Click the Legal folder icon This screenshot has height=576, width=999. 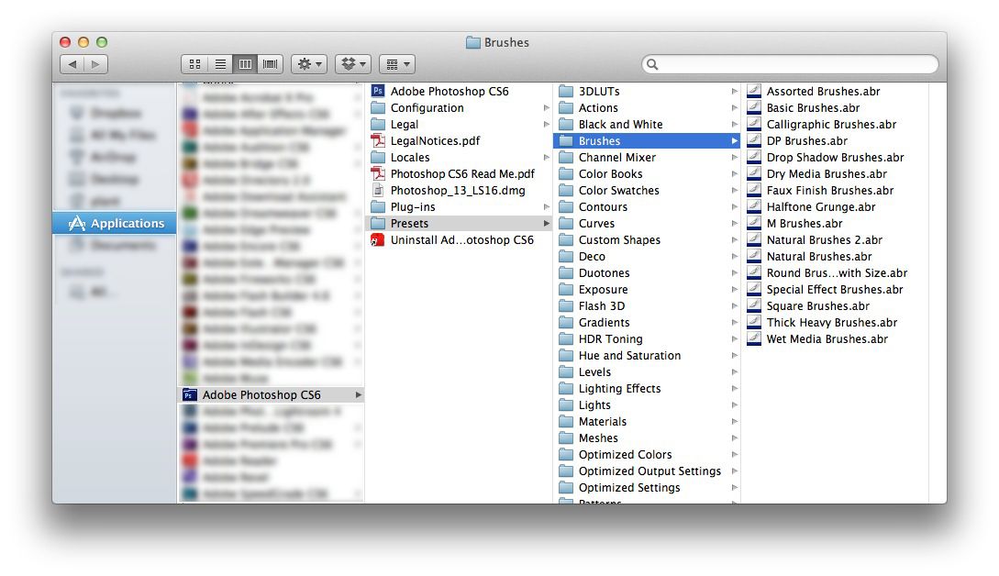pos(378,124)
